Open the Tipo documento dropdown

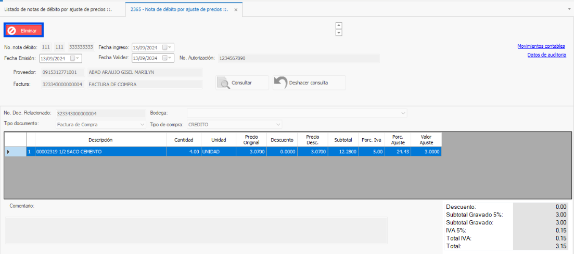(142, 125)
